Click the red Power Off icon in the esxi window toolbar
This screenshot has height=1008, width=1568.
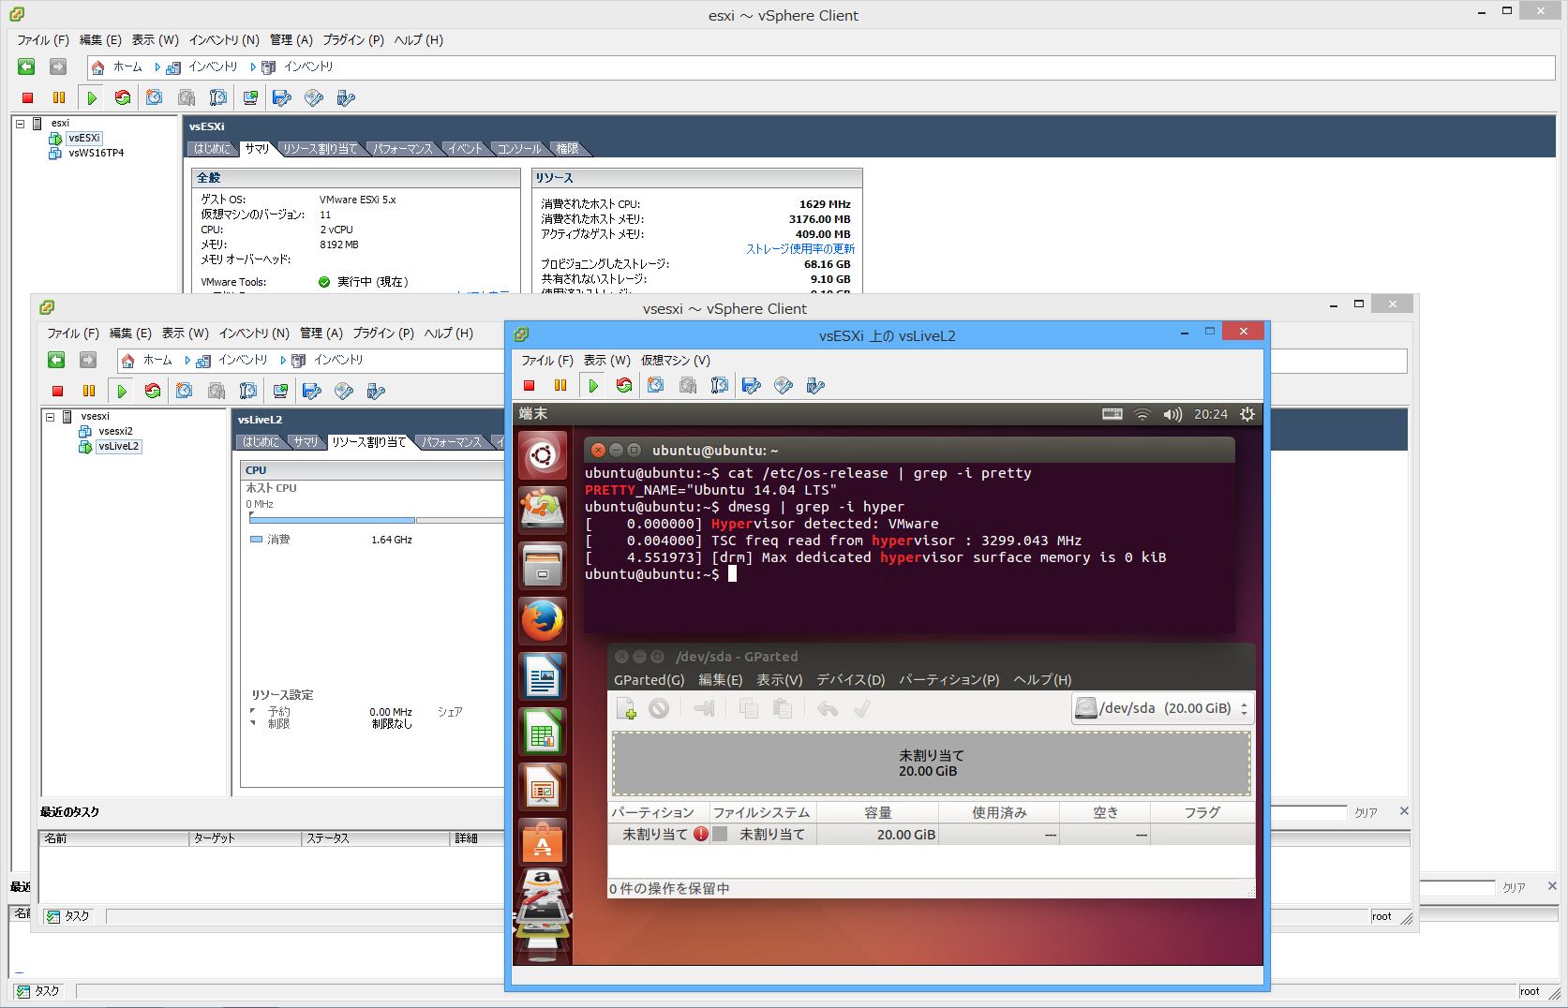[27, 97]
